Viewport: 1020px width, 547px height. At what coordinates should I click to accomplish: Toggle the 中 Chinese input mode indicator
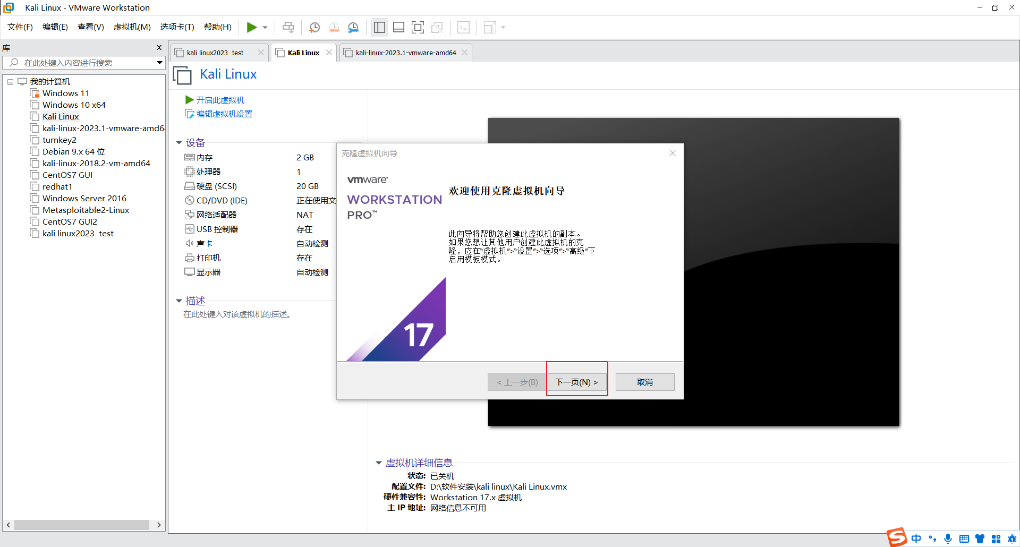[916, 539]
